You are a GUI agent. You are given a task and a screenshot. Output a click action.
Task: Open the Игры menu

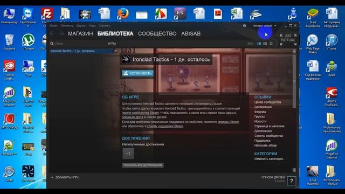(92, 25)
